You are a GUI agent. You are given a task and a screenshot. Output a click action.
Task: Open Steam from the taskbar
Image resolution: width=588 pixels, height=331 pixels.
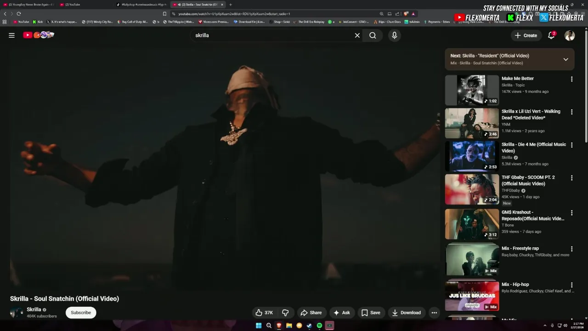coord(309,325)
